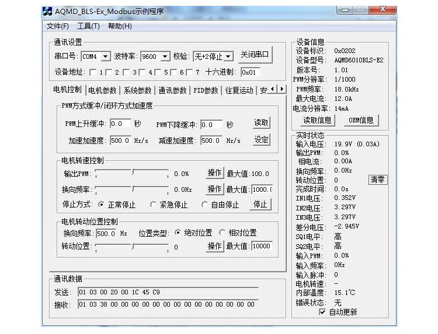
Task: Expand the 波特率 9600 baud rate dropdown
Action: coord(165,57)
